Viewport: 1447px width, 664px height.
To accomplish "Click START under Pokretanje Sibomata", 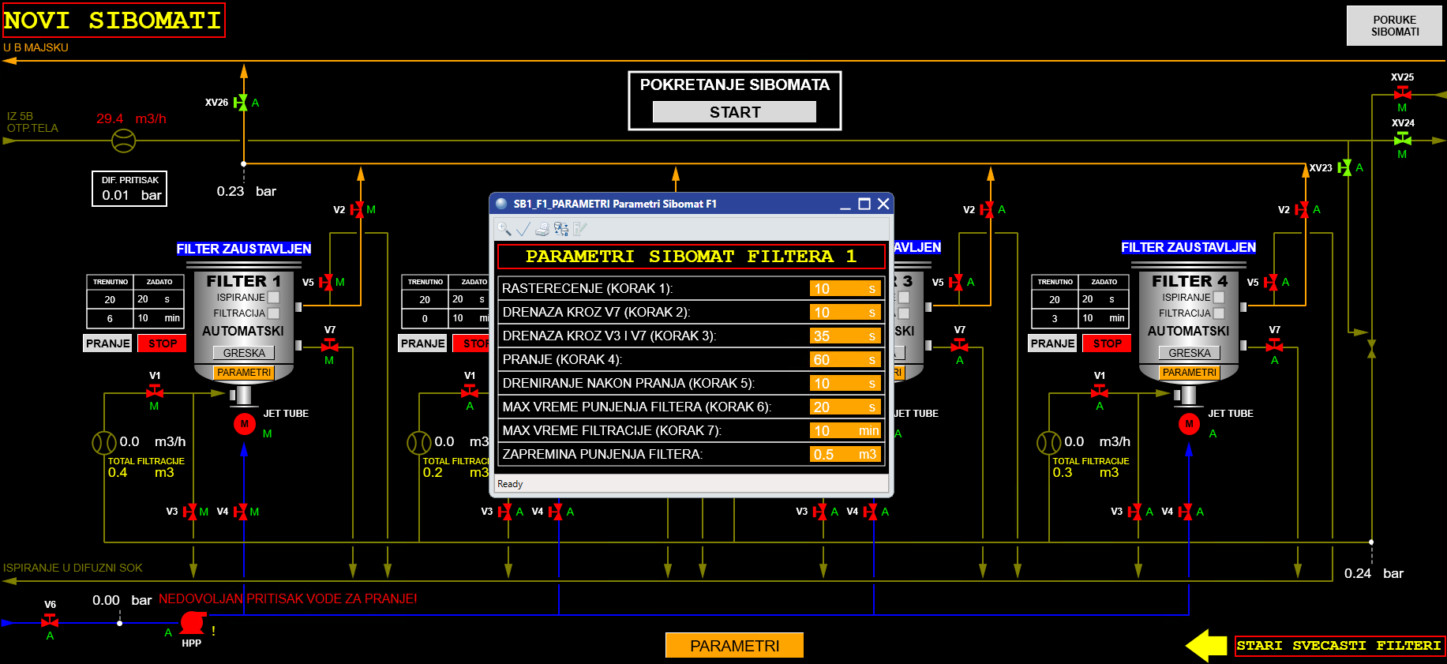I will coord(734,112).
